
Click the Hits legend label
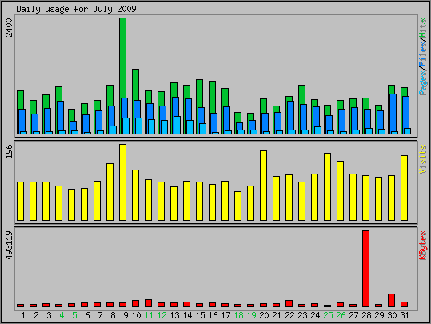[x=423, y=28]
